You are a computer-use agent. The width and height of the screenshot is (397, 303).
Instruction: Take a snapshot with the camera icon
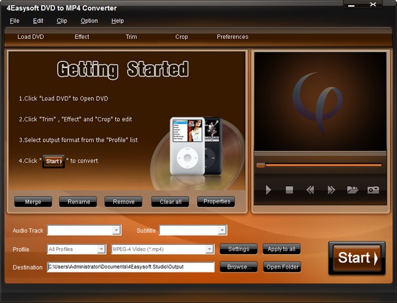coord(373,190)
